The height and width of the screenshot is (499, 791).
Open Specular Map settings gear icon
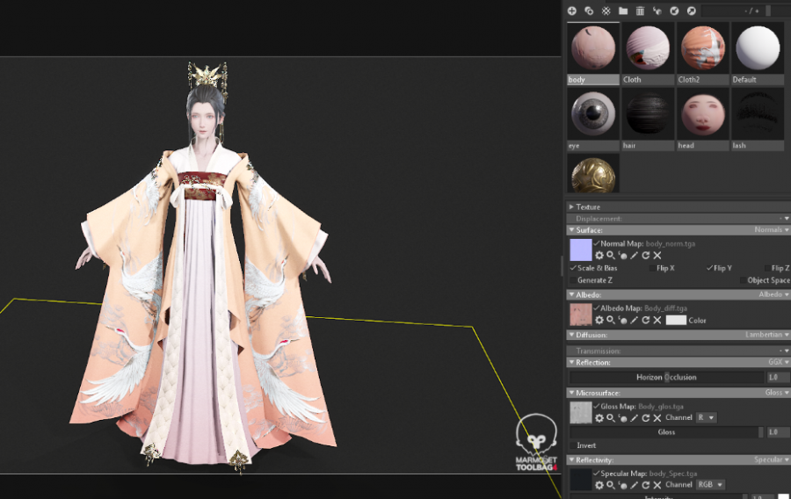[x=599, y=485]
